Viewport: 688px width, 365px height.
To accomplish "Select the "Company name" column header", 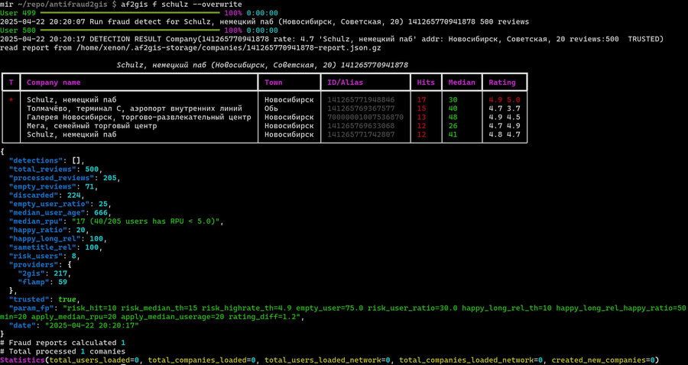I will click(54, 82).
